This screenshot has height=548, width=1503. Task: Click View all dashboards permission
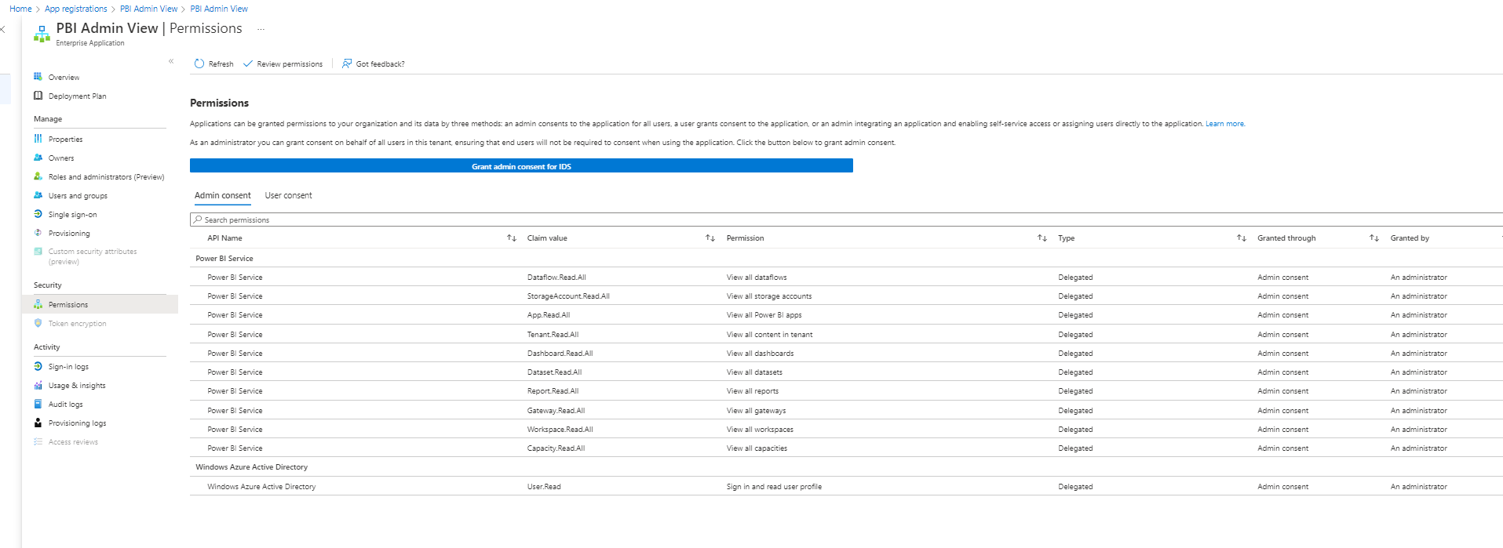(x=760, y=354)
